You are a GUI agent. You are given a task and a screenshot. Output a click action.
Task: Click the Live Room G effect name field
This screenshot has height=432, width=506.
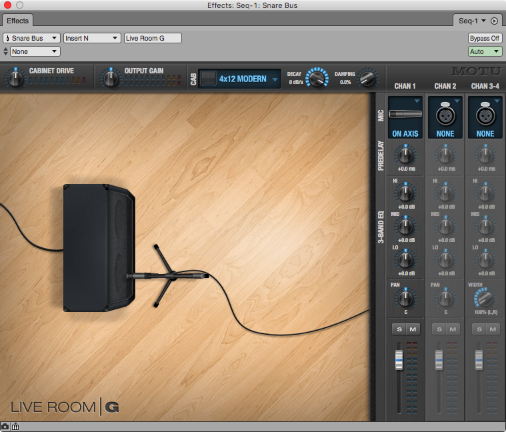click(153, 38)
